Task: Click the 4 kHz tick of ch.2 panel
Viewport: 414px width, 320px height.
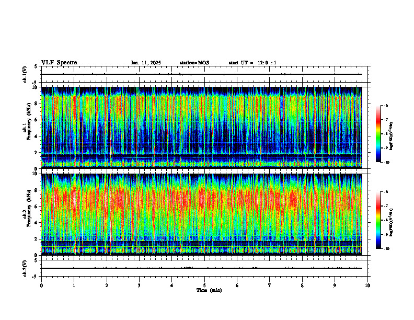Action: [x=37, y=223]
